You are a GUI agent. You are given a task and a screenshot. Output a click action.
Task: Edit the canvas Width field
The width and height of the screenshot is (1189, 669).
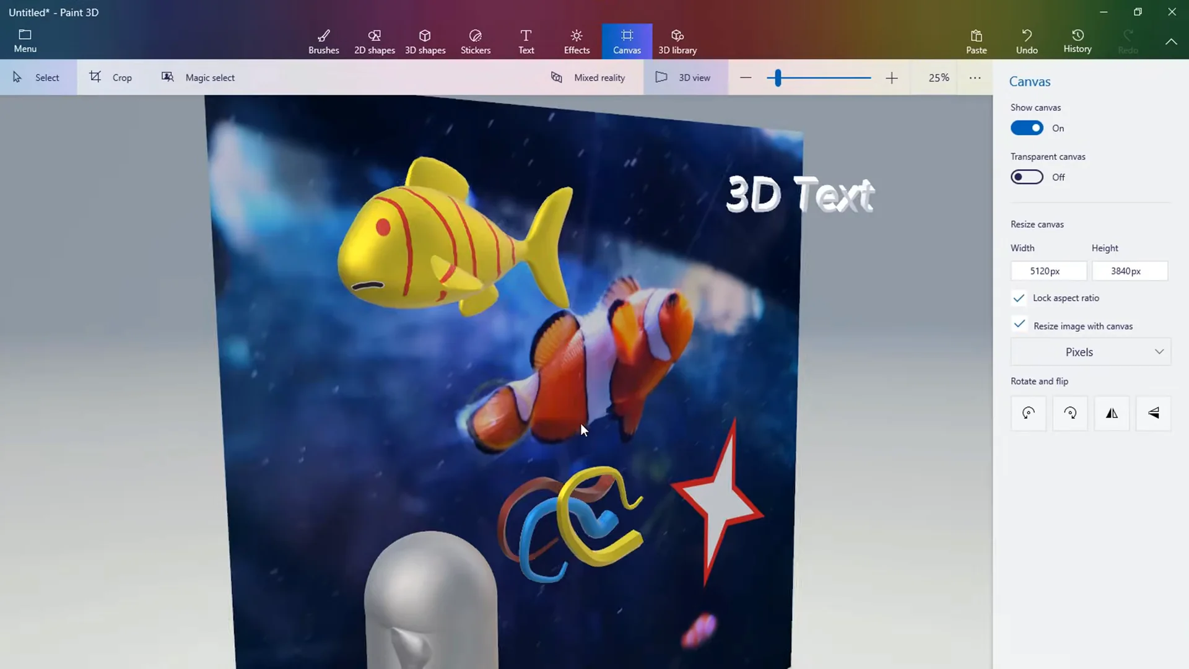[x=1048, y=271]
